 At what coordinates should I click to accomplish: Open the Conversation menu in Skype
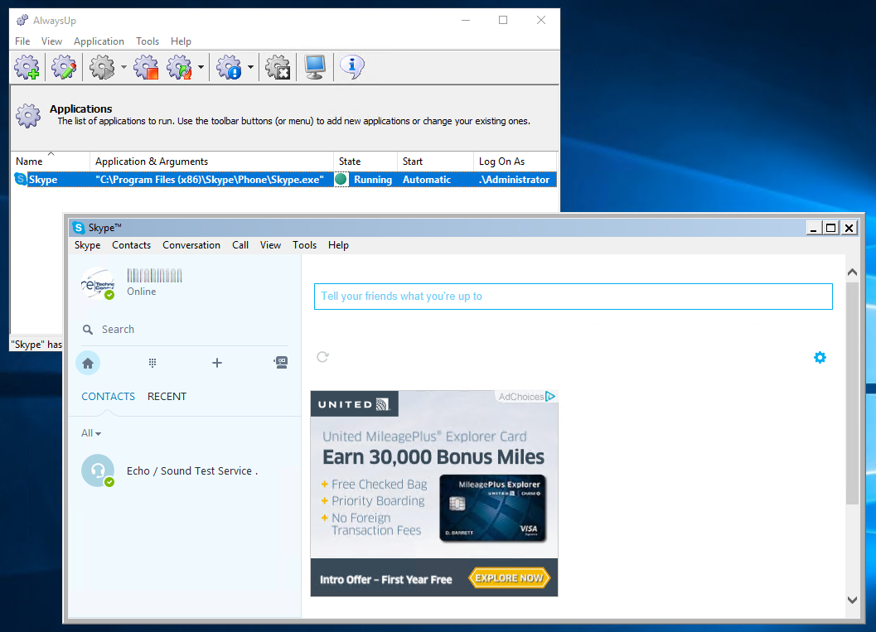coord(191,245)
